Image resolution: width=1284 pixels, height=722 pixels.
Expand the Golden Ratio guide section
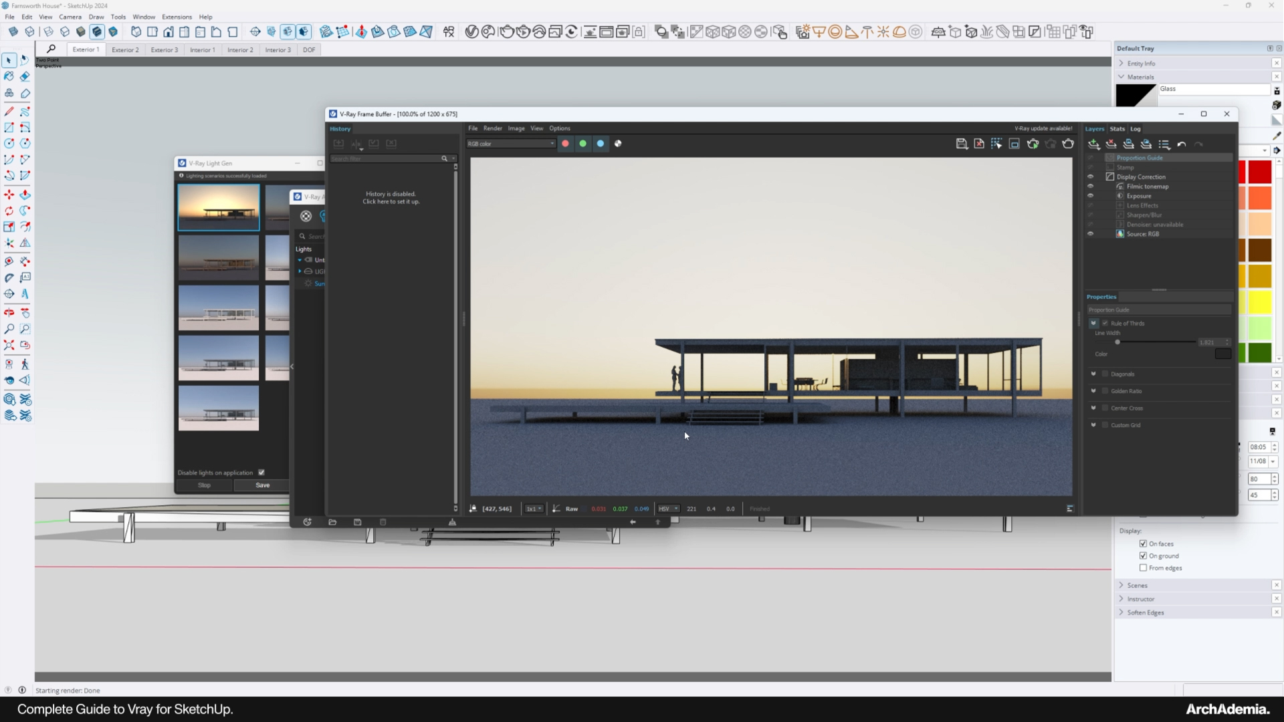click(1093, 391)
